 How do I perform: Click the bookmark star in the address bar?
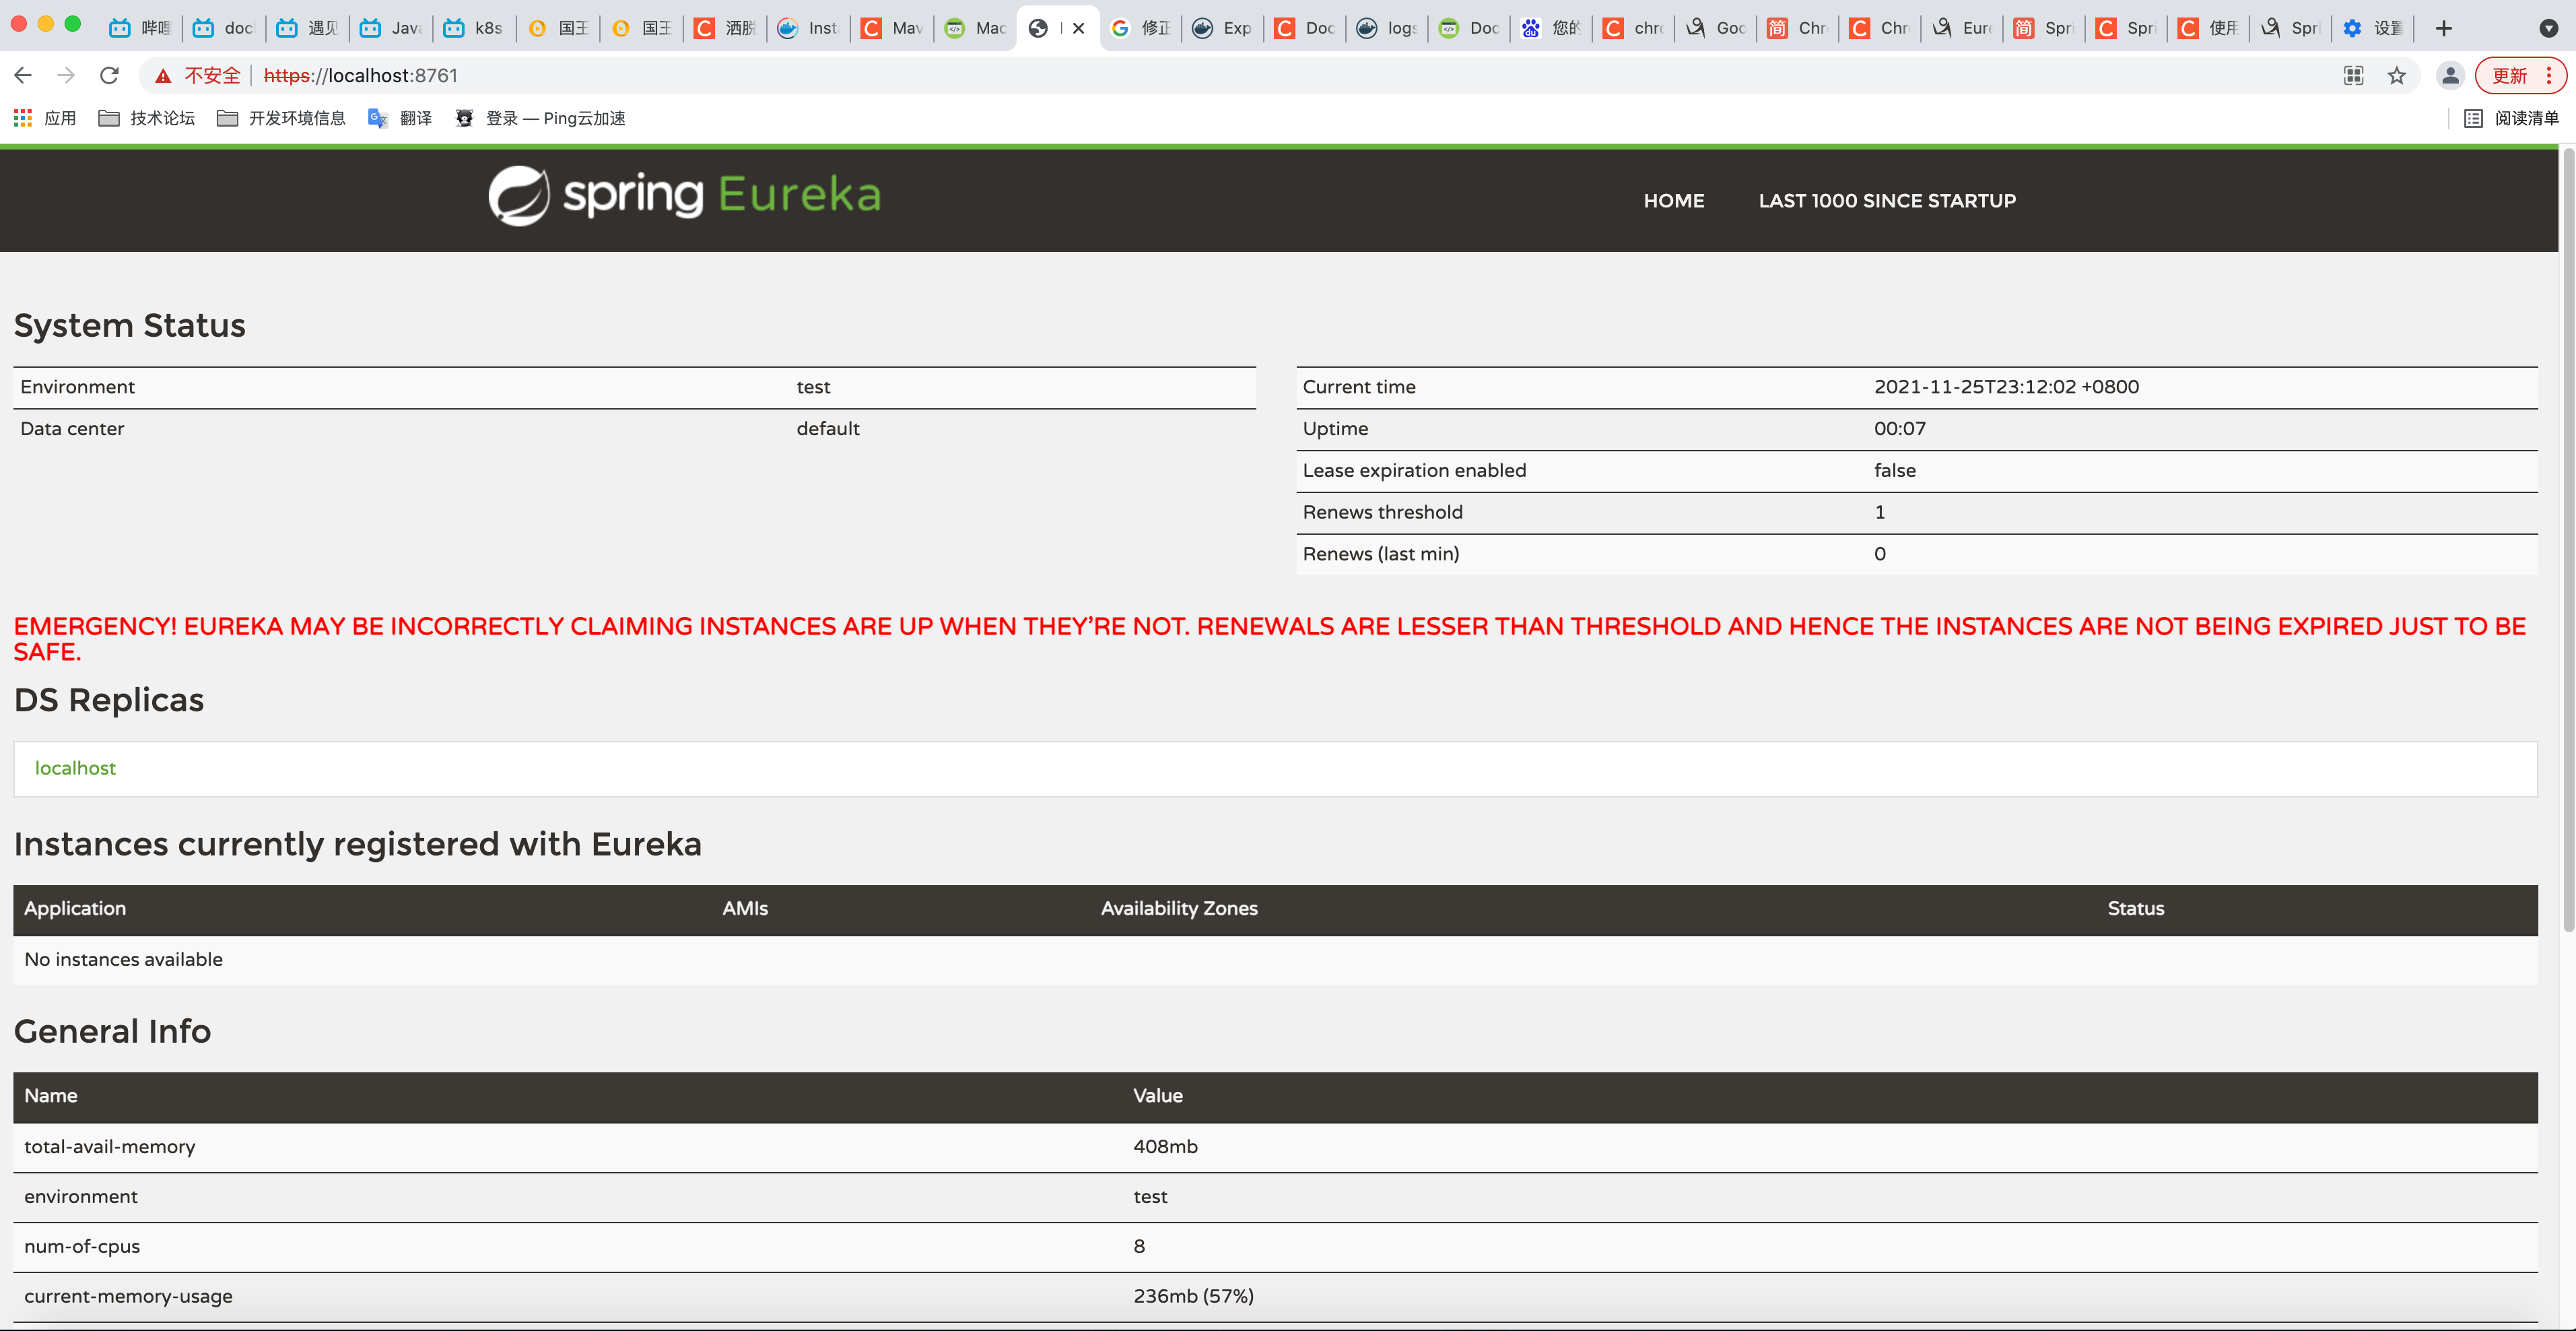click(2397, 75)
